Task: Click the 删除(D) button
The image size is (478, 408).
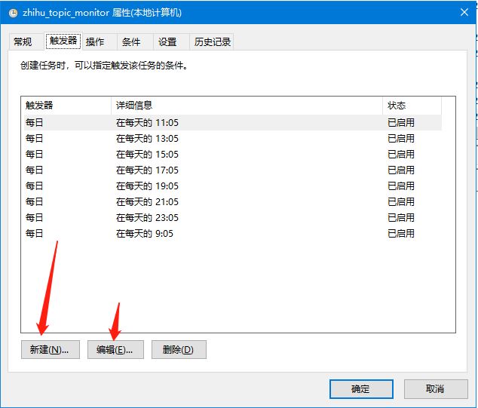Action: coord(179,349)
